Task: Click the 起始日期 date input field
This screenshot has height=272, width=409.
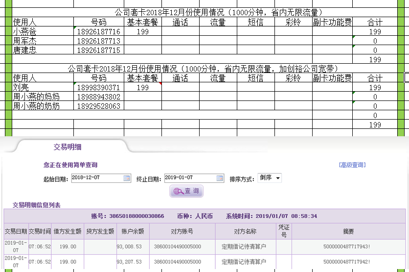Action: click(x=97, y=178)
